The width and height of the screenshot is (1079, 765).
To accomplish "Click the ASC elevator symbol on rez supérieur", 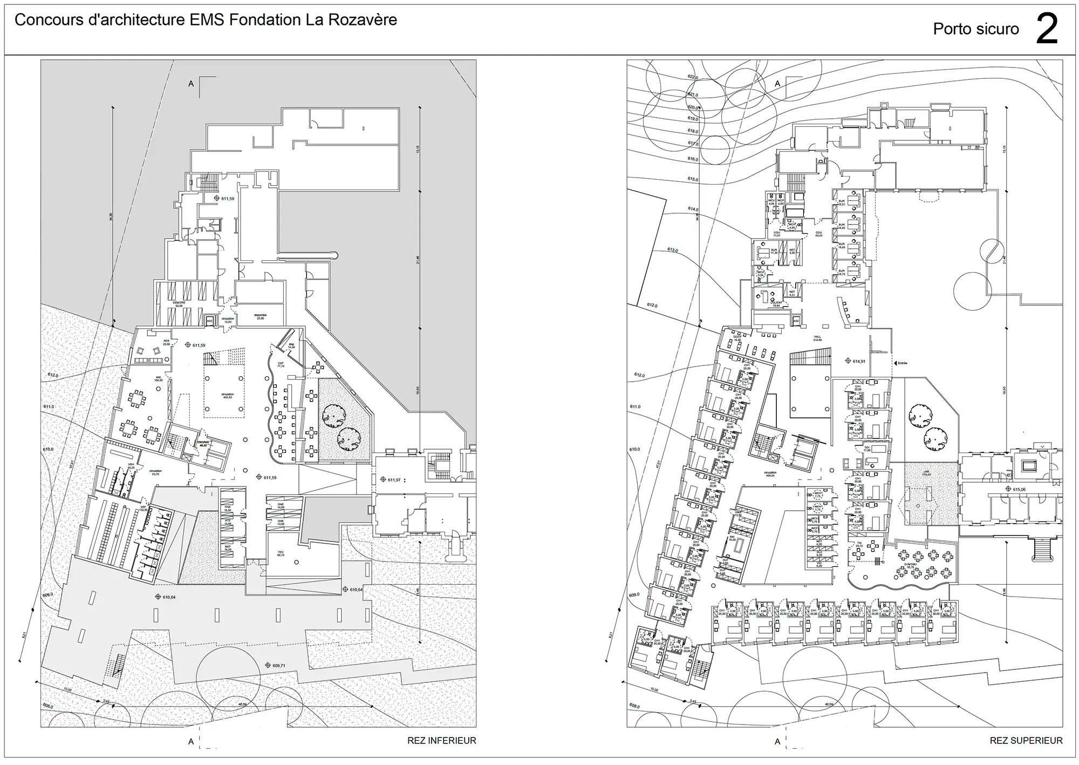I will pyautogui.click(x=796, y=321).
